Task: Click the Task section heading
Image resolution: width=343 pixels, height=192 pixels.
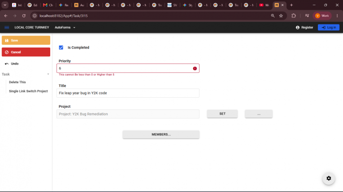Action: (6, 74)
